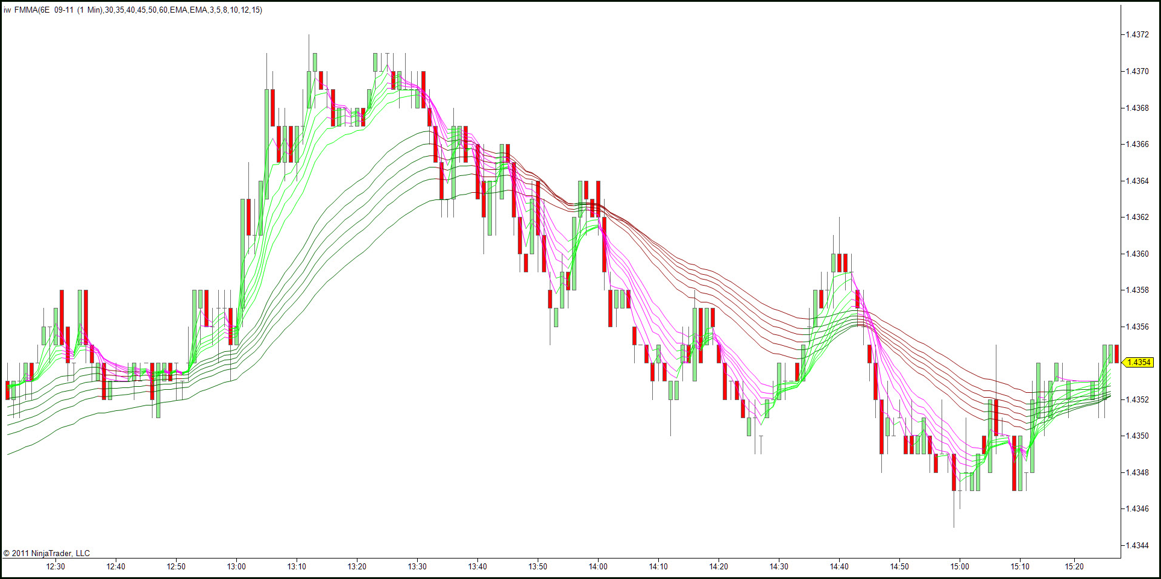Click the 1.4356 price axis label
Image resolution: width=1161 pixels, height=579 pixels.
click(x=1137, y=327)
